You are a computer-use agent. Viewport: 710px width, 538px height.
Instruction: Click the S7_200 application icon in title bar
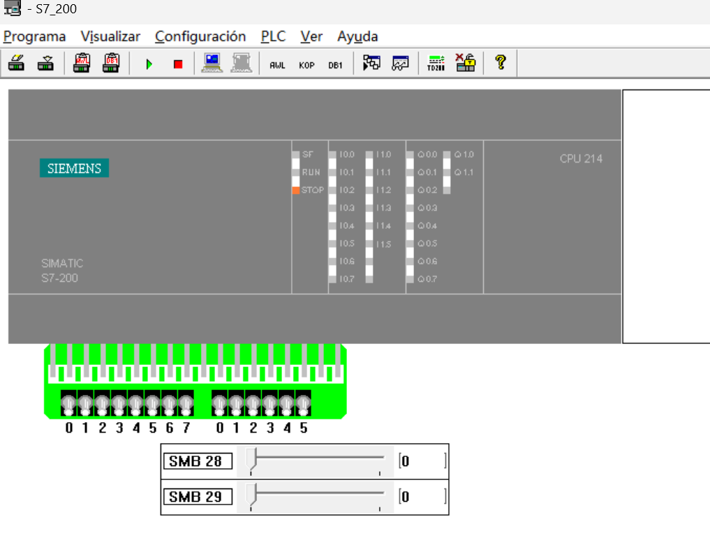pyautogui.click(x=13, y=8)
